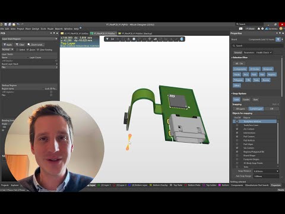This screenshot has width=285, height=214.
Task: Open the Manufacturer Part Search panel tab
Action: pos(257,185)
